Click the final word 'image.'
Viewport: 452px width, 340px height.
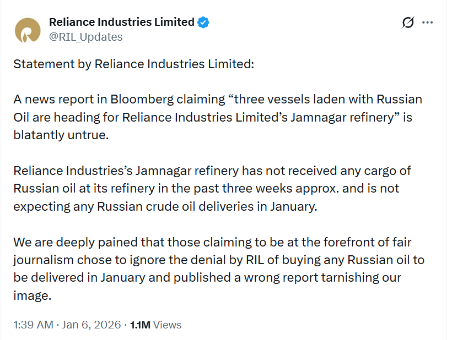[33, 295]
